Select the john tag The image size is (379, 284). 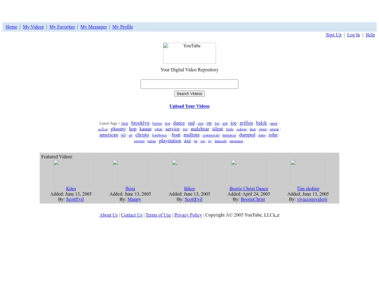tap(273, 135)
